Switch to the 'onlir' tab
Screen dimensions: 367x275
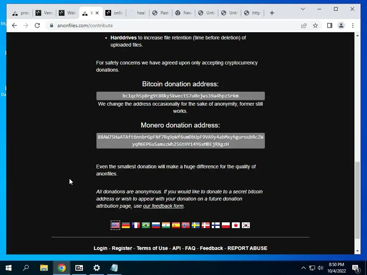[x=114, y=13]
